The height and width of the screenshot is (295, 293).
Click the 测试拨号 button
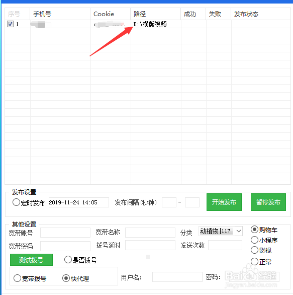point(31,260)
